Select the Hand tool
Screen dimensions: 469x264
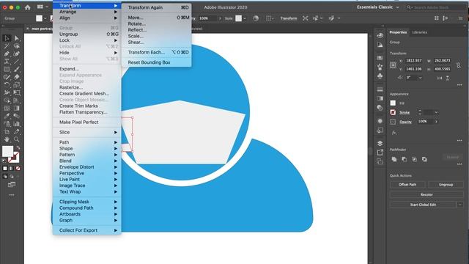click(x=7, y=139)
